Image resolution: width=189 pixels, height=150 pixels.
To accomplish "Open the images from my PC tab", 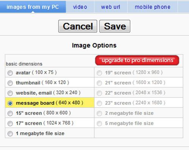I will 33,7.
